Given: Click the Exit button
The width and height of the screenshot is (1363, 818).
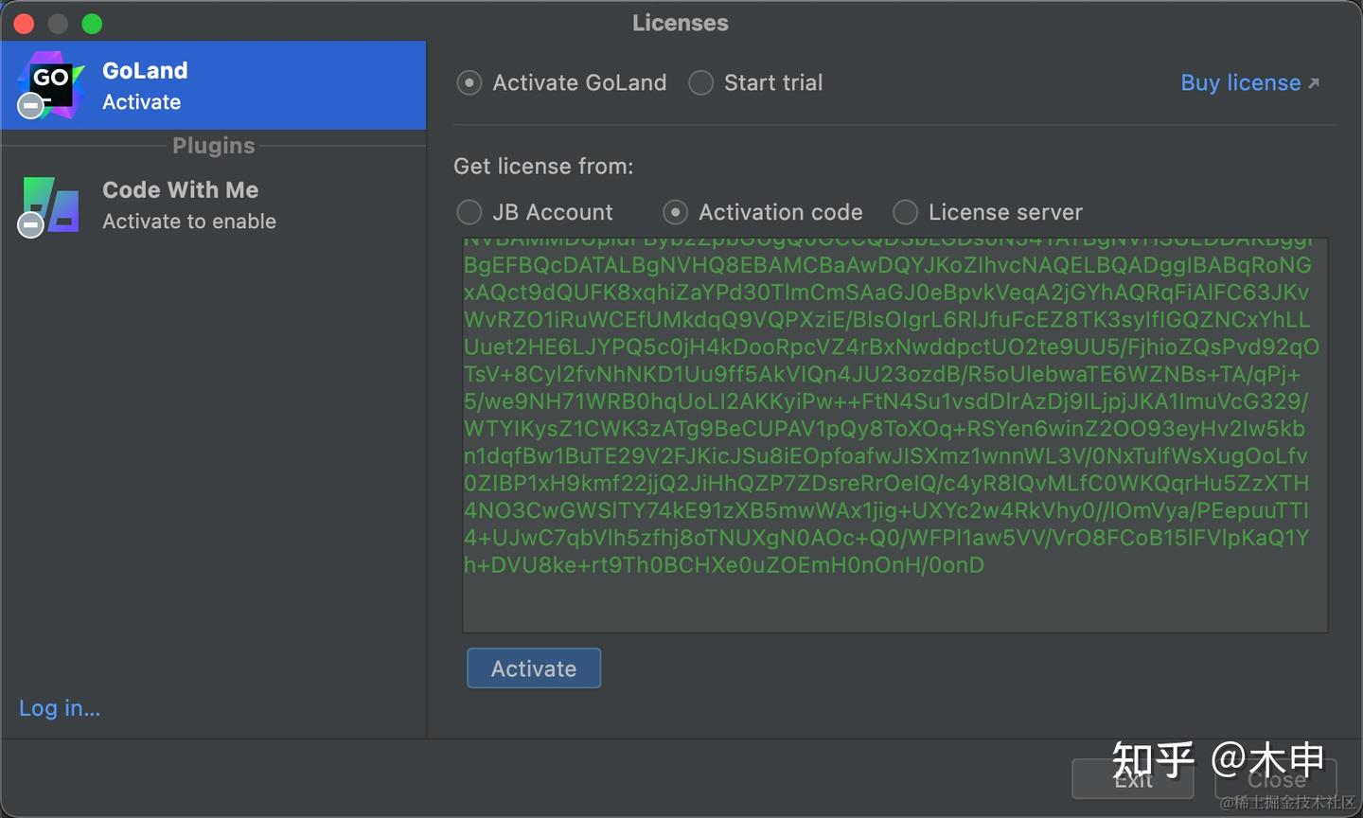Looking at the screenshot, I should pos(1132,779).
